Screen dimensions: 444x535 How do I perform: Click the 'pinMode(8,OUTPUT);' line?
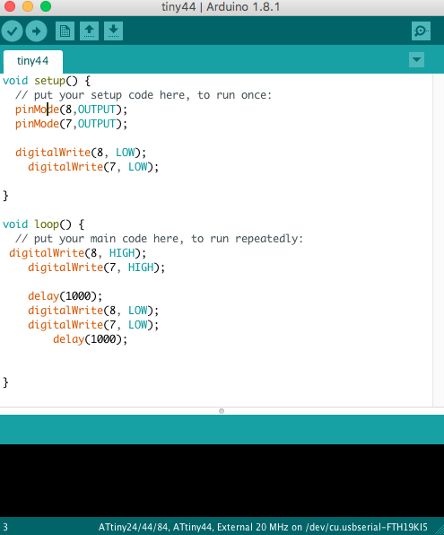[x=71, y=110]
